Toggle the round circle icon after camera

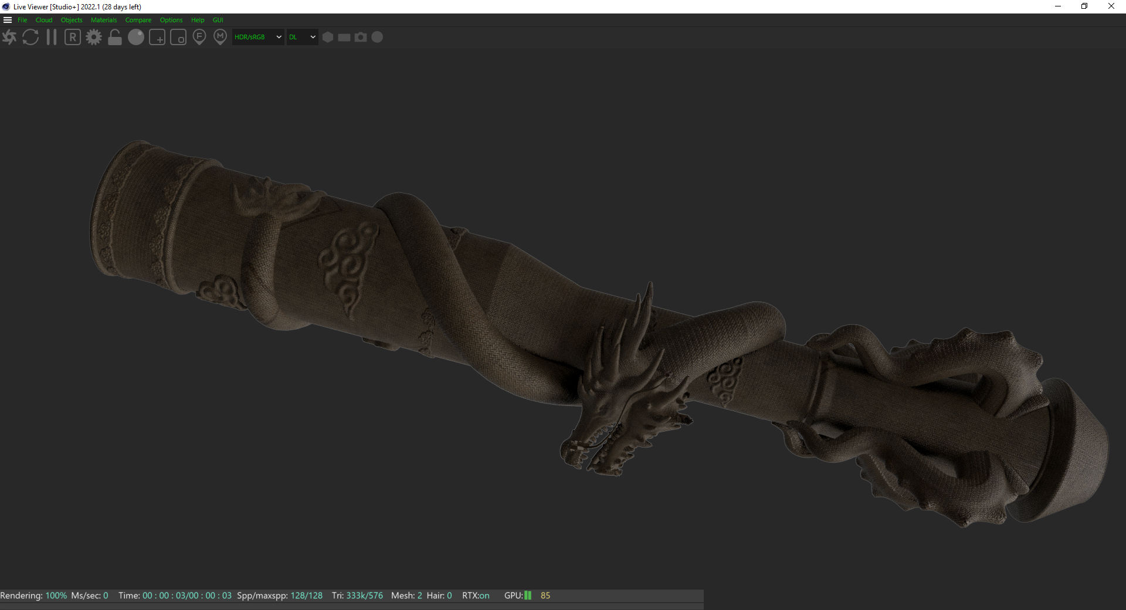coord(378,37)
